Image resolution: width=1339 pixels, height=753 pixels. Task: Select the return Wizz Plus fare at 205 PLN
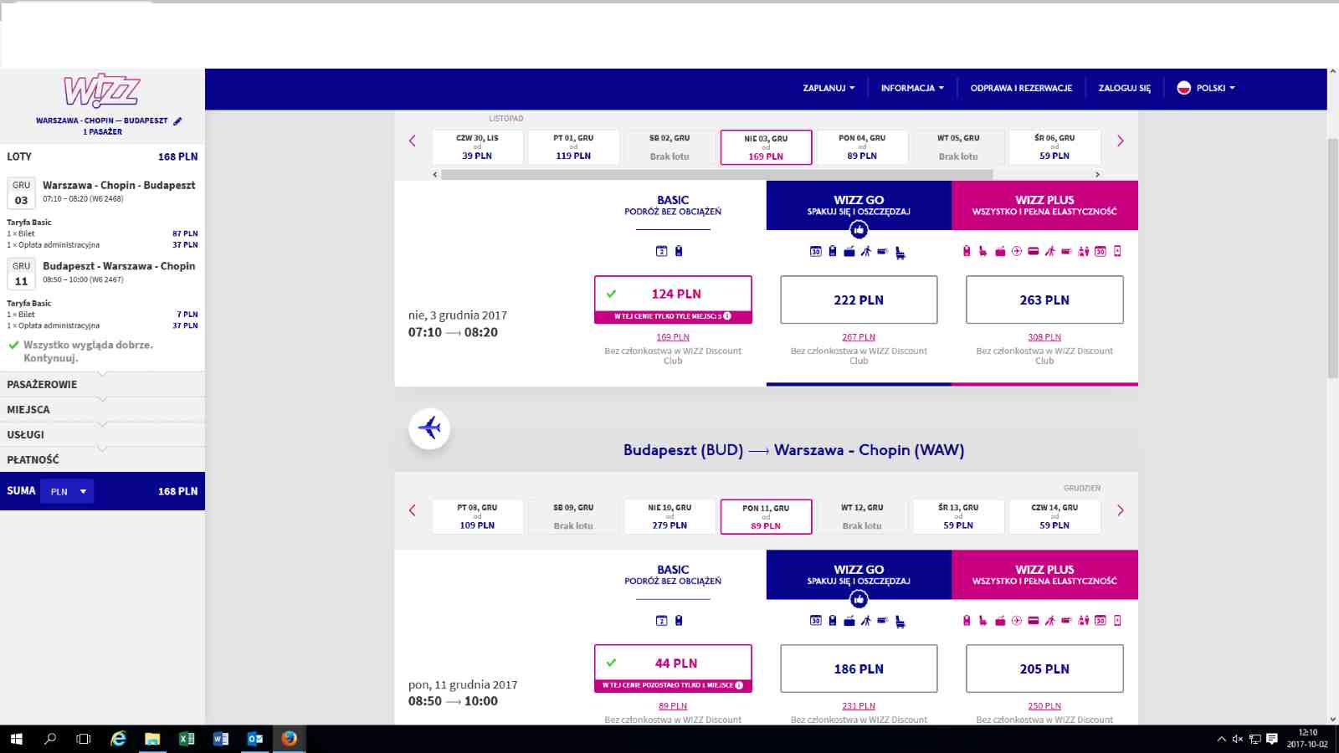tap(1044, 668)
